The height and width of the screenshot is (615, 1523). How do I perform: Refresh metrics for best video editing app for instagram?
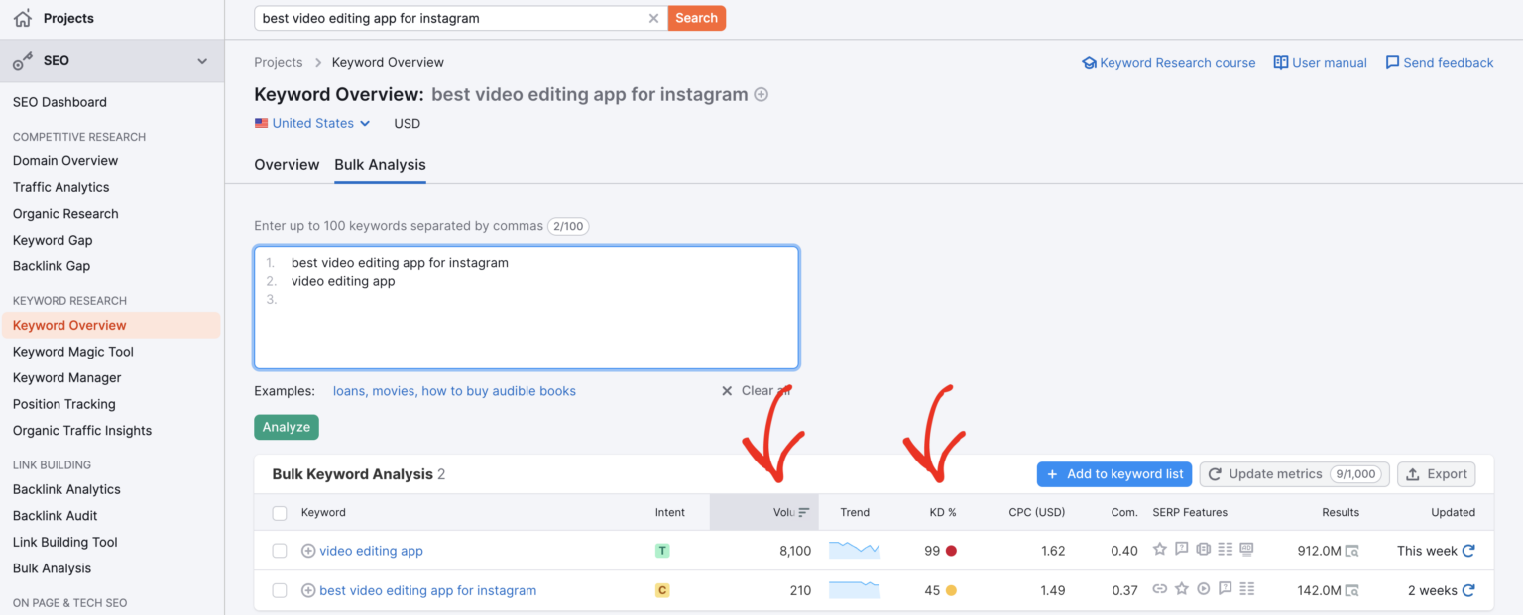[x=1468, y=590]
